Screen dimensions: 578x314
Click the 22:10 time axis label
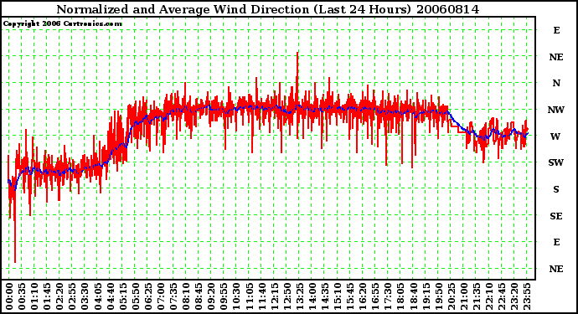tap(489, 296)
